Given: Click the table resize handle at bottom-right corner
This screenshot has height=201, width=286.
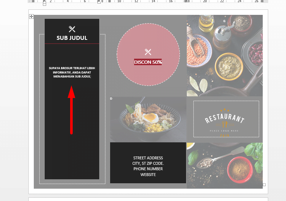Looking at the screenshot, I should [264, 185].
